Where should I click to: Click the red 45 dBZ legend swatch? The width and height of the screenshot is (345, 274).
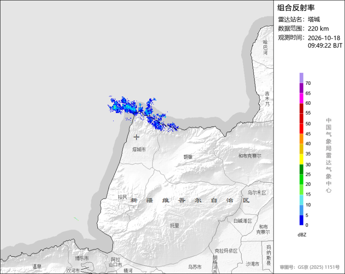tap(301, 129)
